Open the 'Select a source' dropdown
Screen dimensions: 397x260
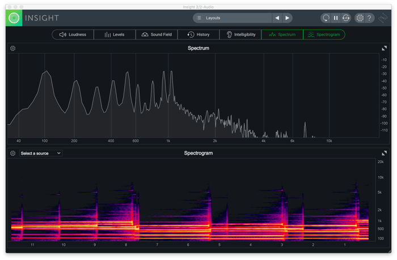(x=41, y=154)
